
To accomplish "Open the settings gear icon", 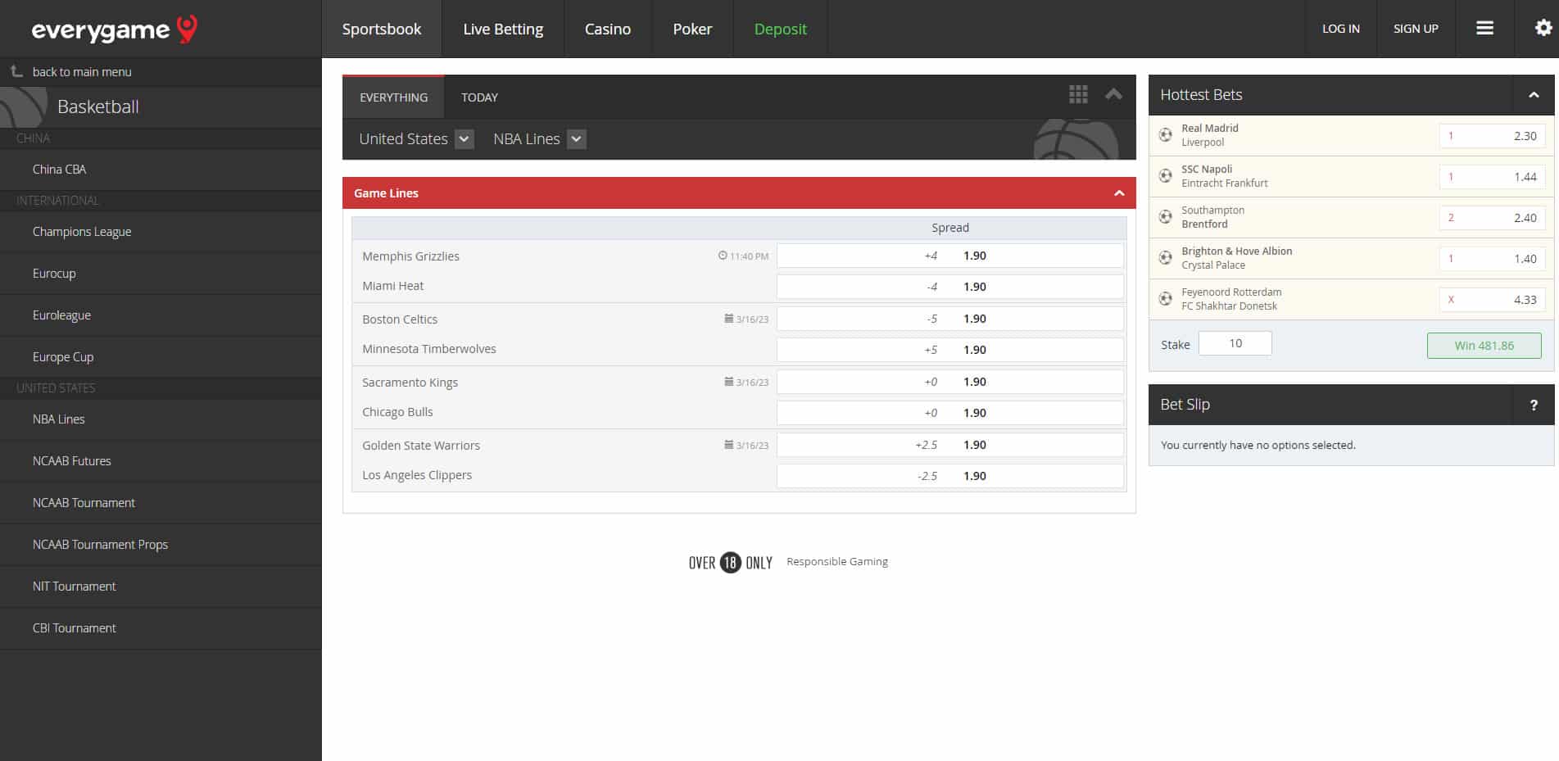I will pos(1543,29).
